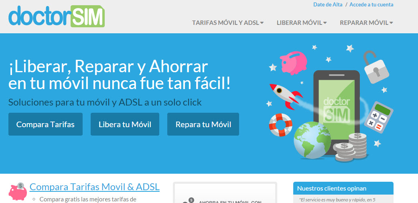The height and width of the screenshot is (203, 418).
Task: Click the stack of coins icon
Action: point(350,147)
